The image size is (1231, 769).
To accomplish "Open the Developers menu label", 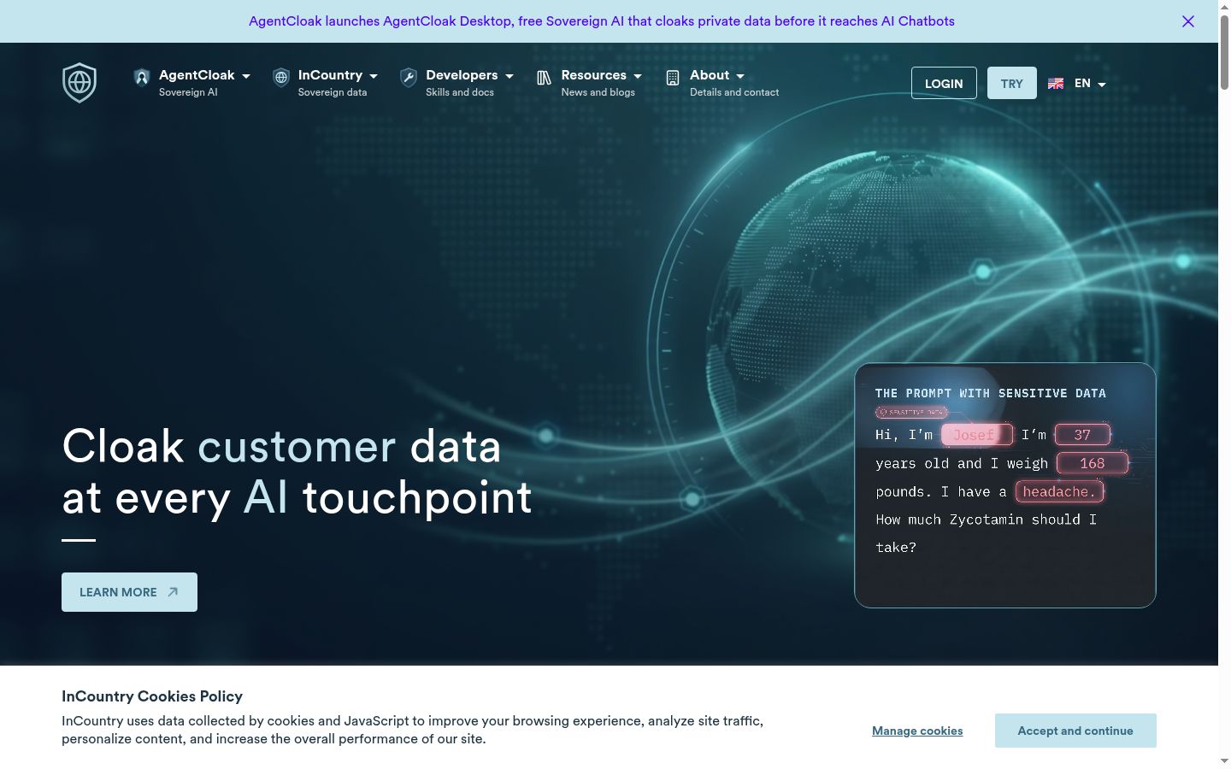I will pyautogui.click(x=462, y=75).
